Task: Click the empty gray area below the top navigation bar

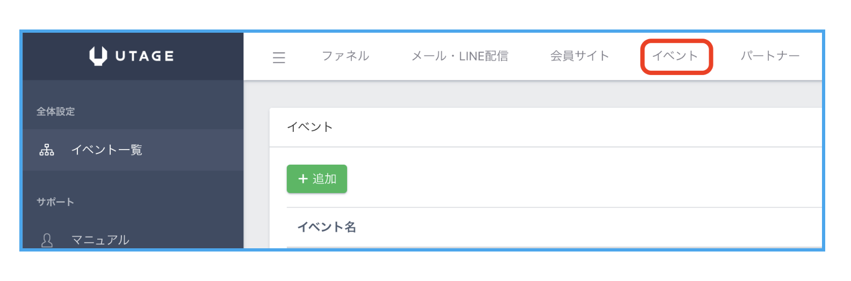Action: [x=532, y=94]
